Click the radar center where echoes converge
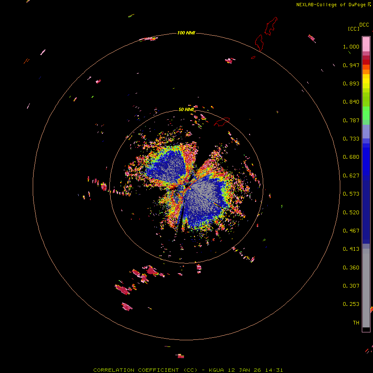Image resolution: width=373 pixels, height=373 pixels. pos(187,186)
